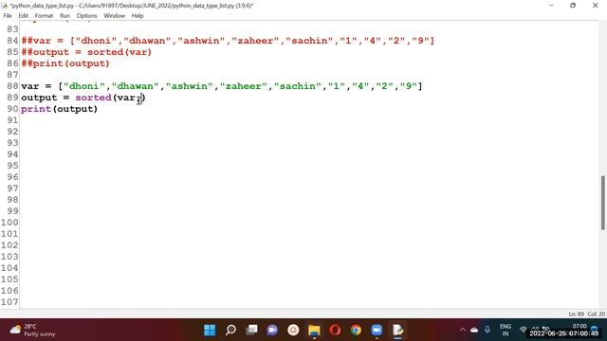The image size is (607, 341).
Task: Click inside print(output) parentheses on line 90
Action: (x=75, y=109)
